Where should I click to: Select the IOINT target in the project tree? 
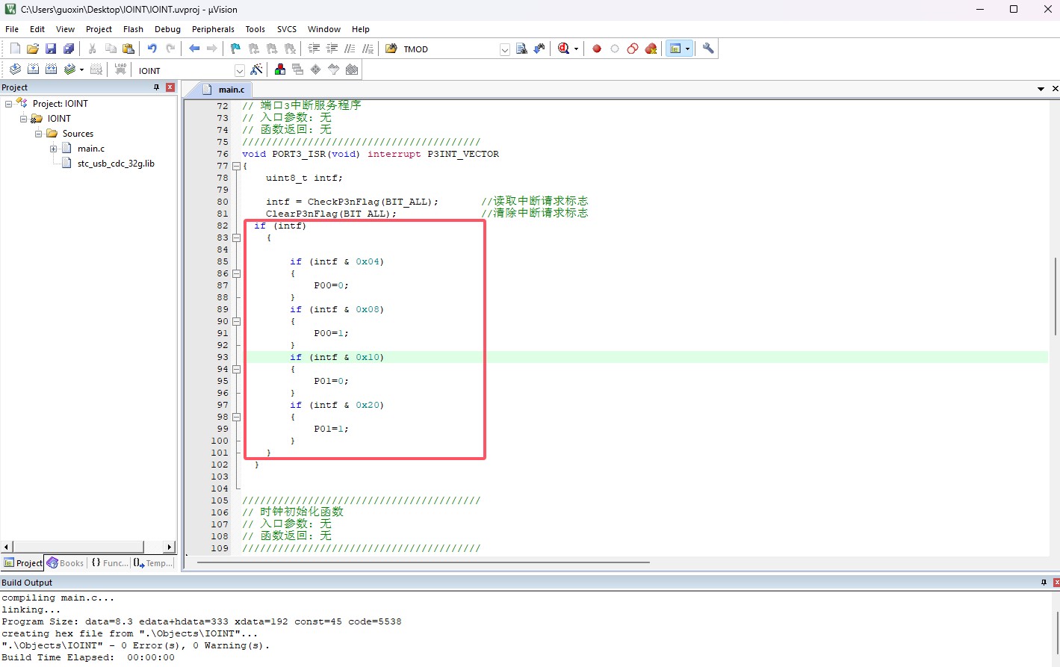(59, 119)
